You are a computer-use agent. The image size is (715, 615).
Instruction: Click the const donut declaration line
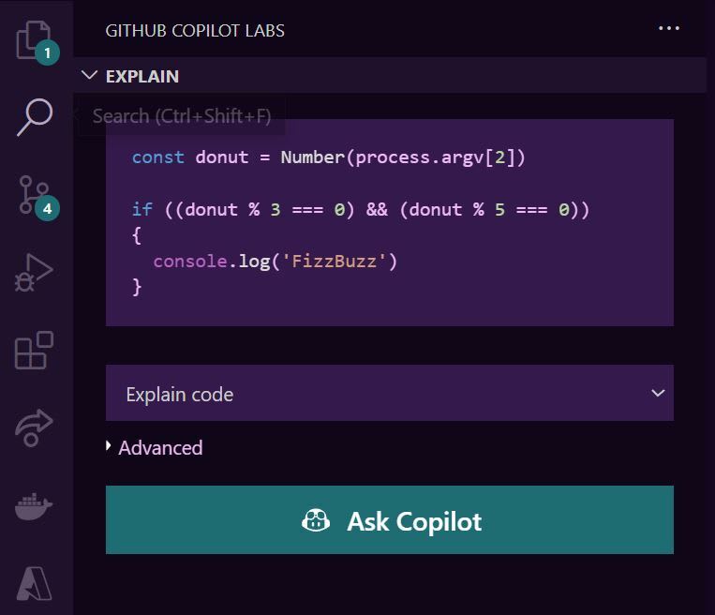[x=329, y=157]
